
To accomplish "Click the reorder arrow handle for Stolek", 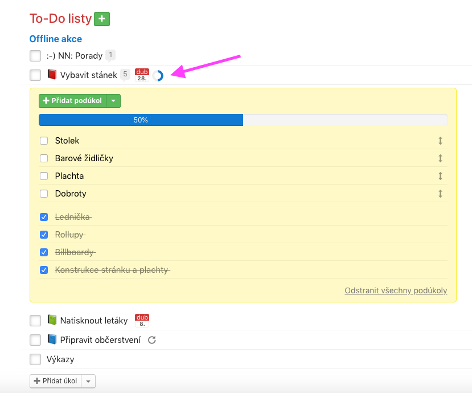I will [440, 141].
